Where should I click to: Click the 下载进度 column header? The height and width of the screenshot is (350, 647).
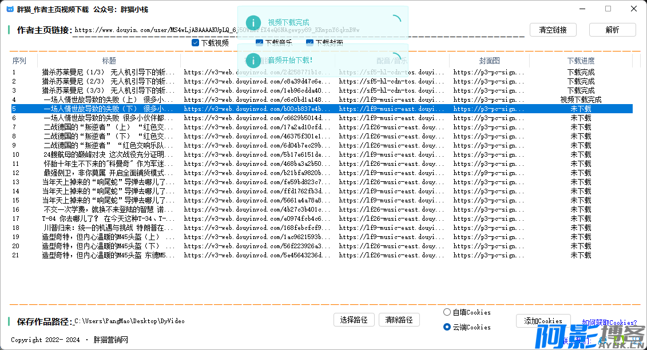pyautogui.click(x=581, y=61)
